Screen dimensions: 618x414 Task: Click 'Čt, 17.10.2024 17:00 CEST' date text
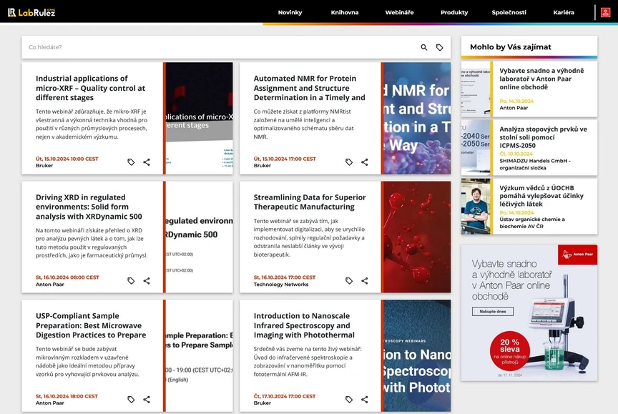pos(285,396)
